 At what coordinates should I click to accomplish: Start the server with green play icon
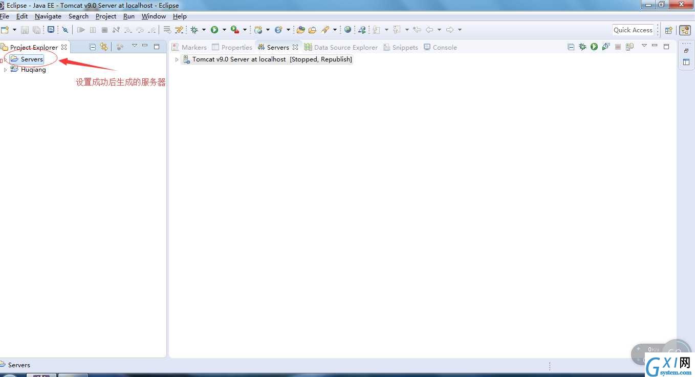tap(594, 47)
